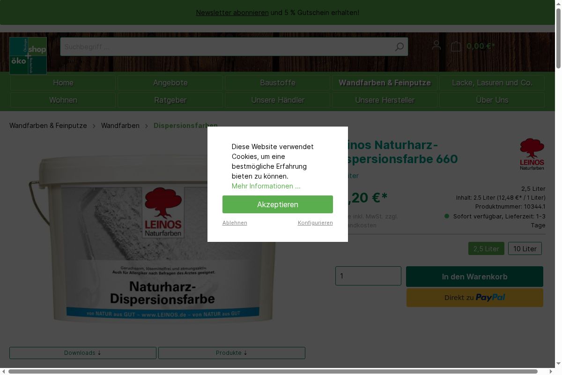Click the öko+ shop logo

(x=28, y=55)
